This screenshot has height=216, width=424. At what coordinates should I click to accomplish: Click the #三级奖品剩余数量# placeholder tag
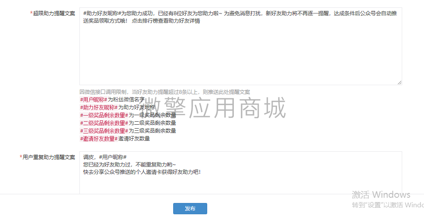(104, 131)
